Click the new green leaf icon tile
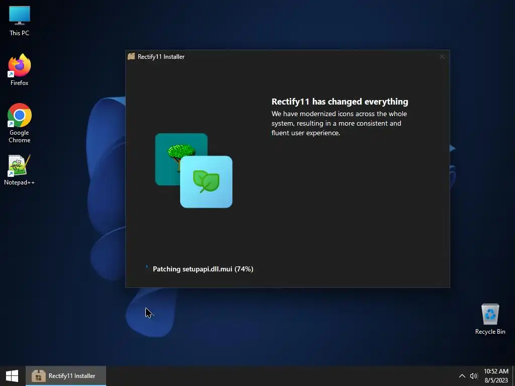 pos(206,182)
